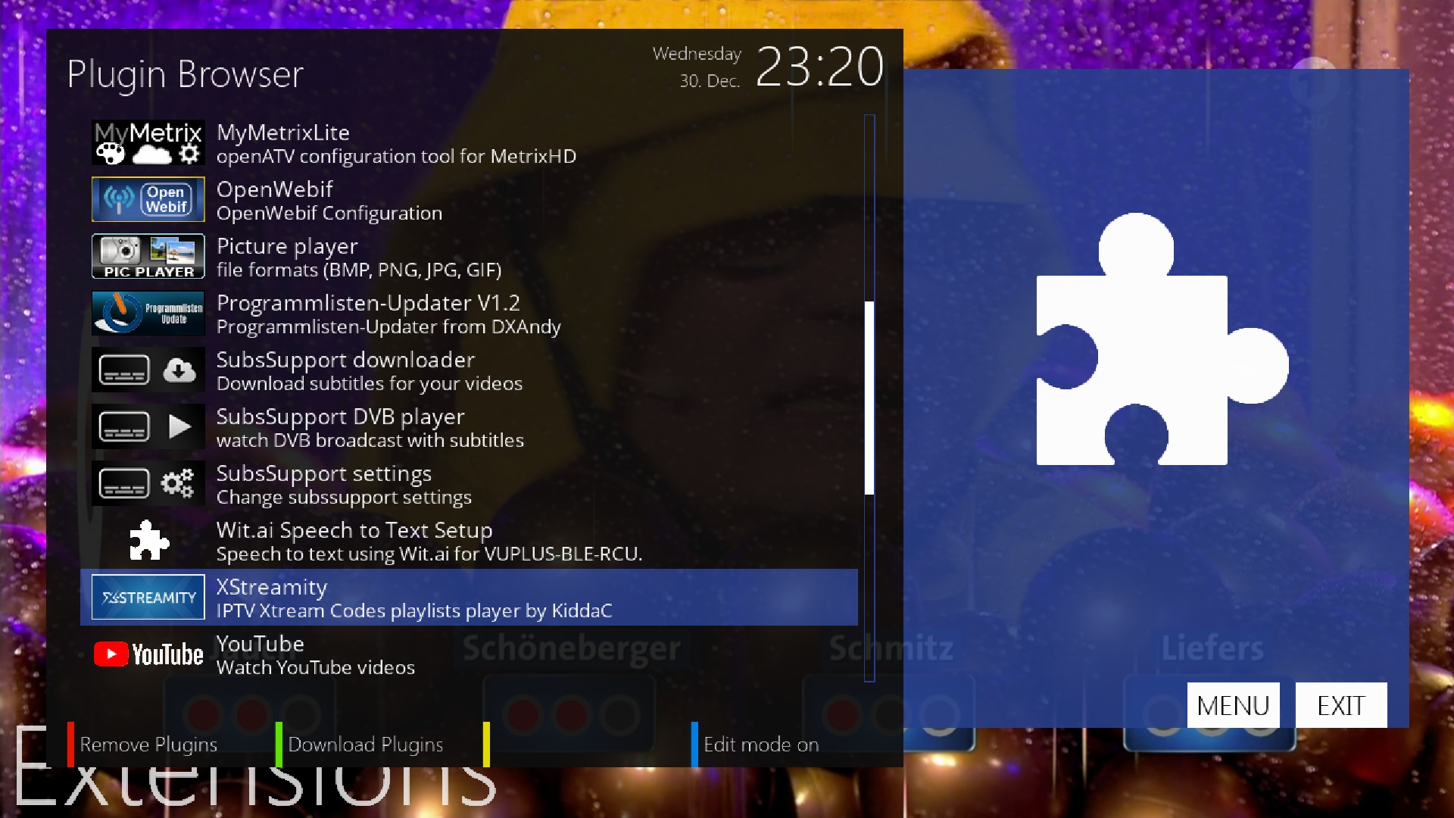Select the OpenWebif configuration icon
The image size is (1454, 818).
(148, 199)
